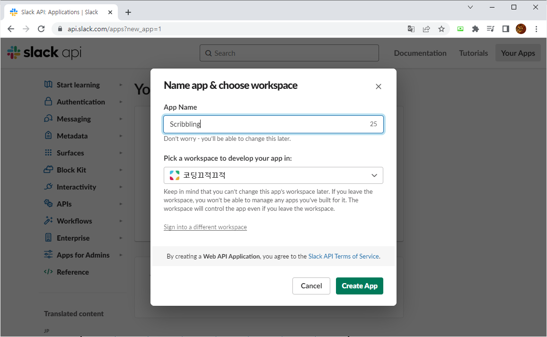Expand the Authentication section arrow
This screenshot has height=337, width=547.
[x=121, y=102]
